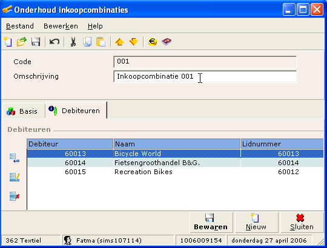Undo changes with the toolbar arrow icon
The width and height of the screenshot is (327, 248).
[54, 42]
